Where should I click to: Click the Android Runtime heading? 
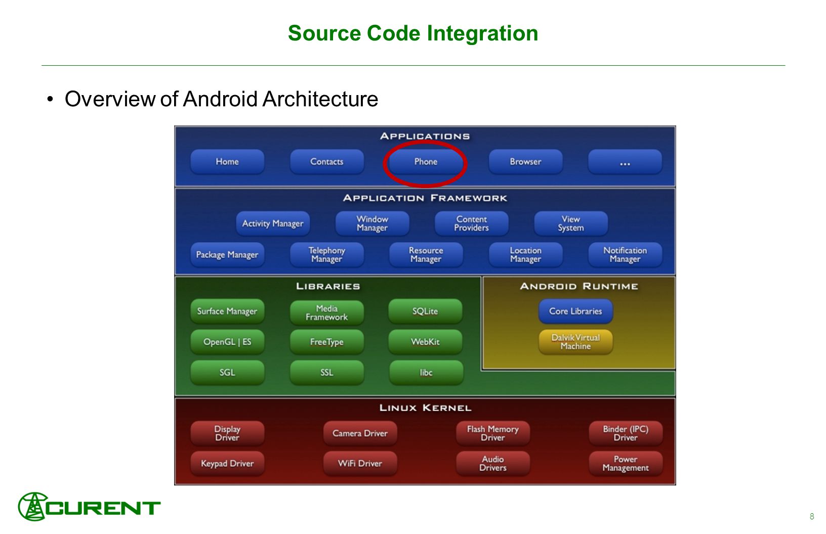579,286
